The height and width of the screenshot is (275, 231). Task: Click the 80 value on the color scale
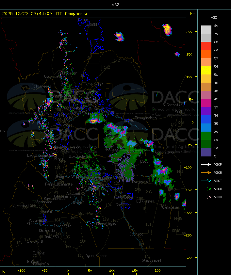coord(216,25)
